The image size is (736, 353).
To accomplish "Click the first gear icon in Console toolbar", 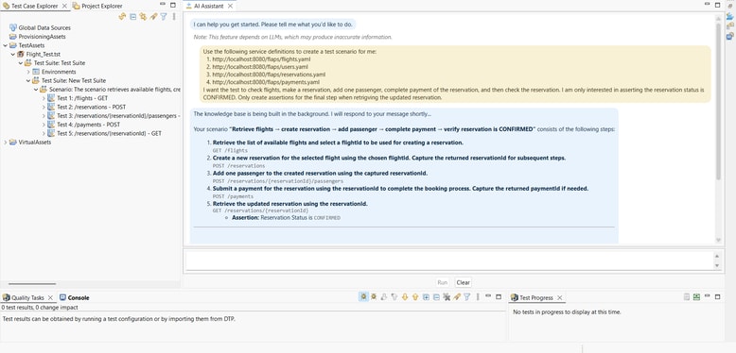I will [x=363, y=296].
